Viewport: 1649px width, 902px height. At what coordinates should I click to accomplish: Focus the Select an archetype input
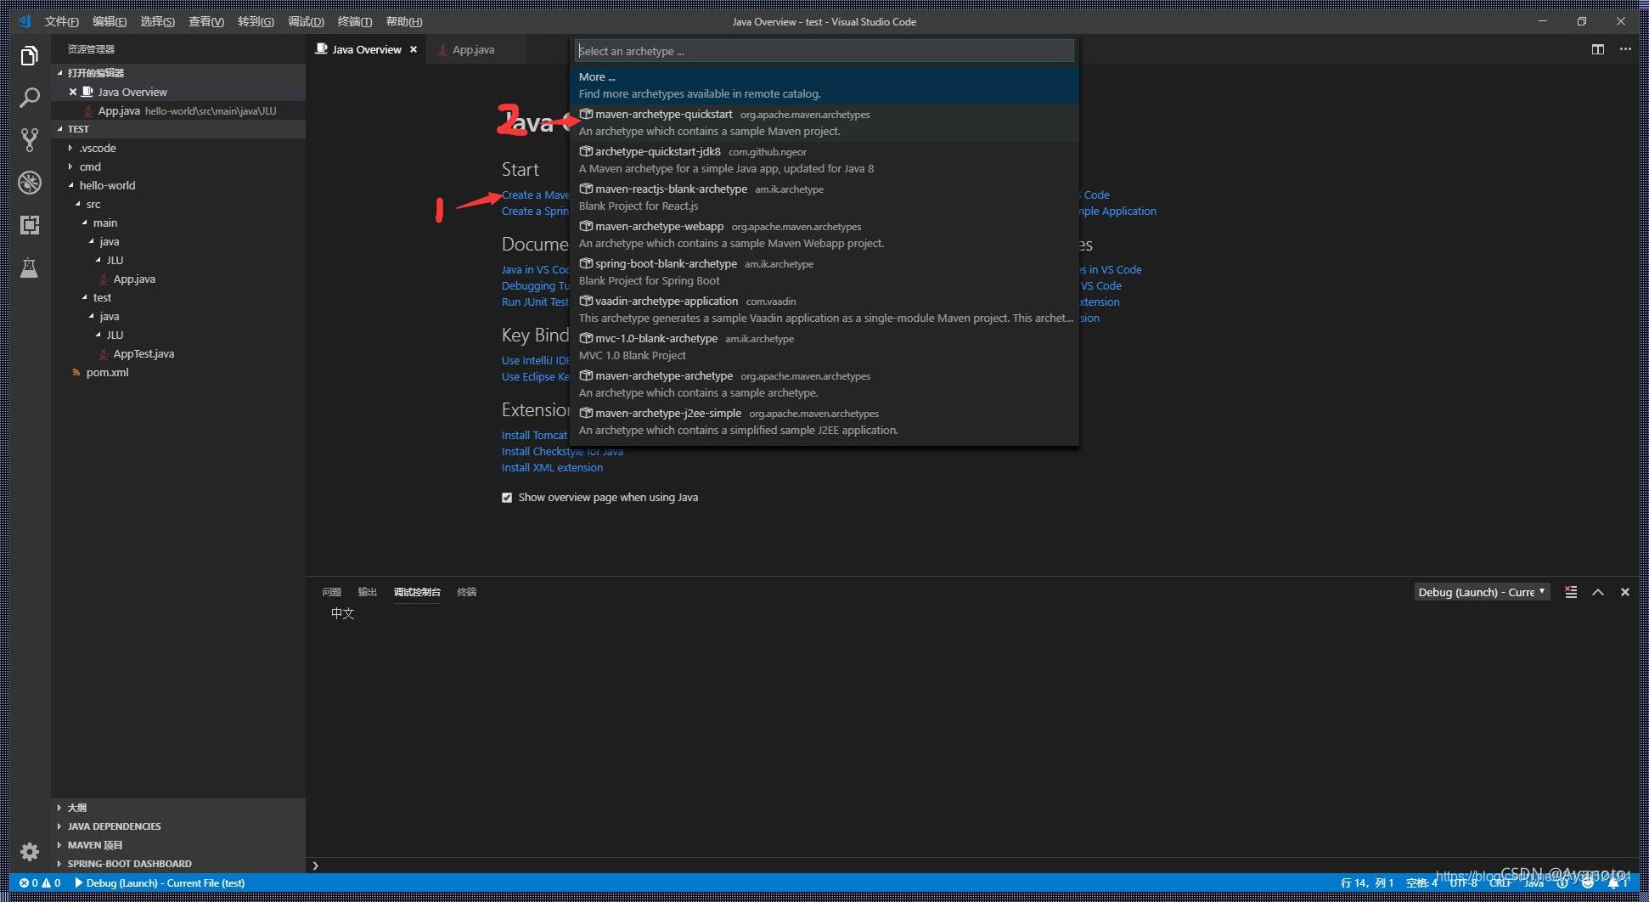click(x=824, y=51)
